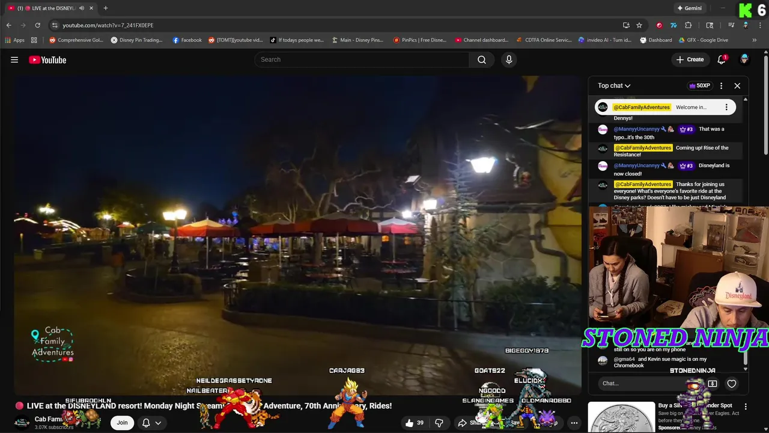
Task: Click the 'Disneyland is now closed!' chat message
Action: pyautogui.click(x=672, y=170)
